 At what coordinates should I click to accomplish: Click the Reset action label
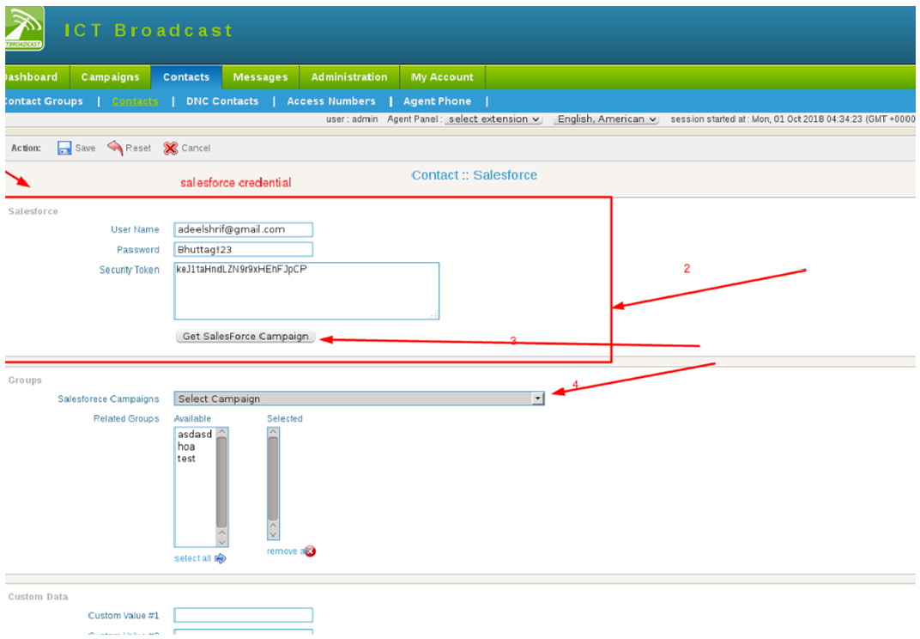tap(138, 148)
